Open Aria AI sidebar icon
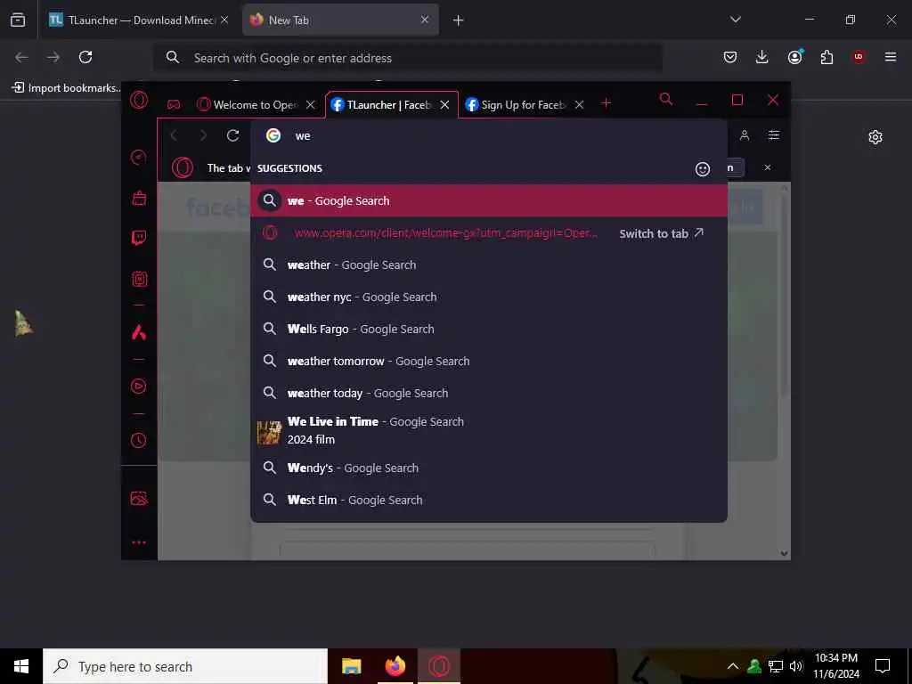Screen dimensions: 912x684 (139, 332)
